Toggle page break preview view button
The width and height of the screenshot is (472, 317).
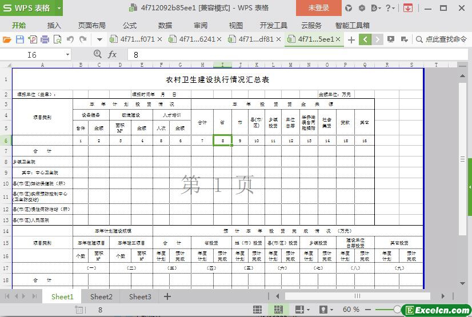point(278,310)
